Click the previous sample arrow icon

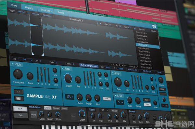click(x=97, y=23)
